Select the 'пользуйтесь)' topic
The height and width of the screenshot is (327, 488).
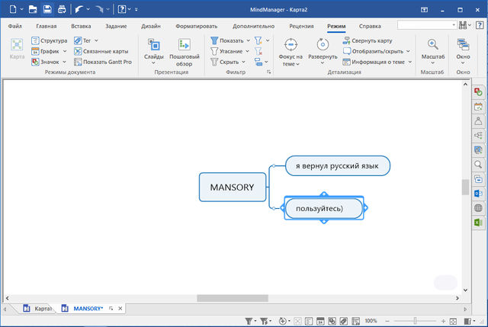click(323, 208)
